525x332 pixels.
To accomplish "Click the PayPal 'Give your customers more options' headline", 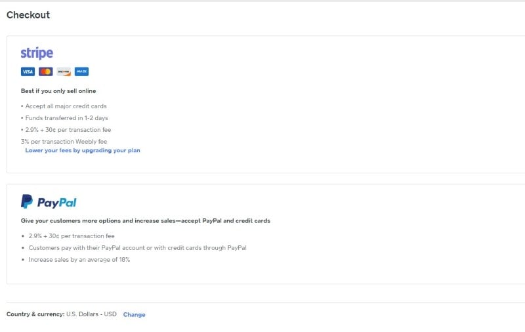I will [x=146, y=221].
